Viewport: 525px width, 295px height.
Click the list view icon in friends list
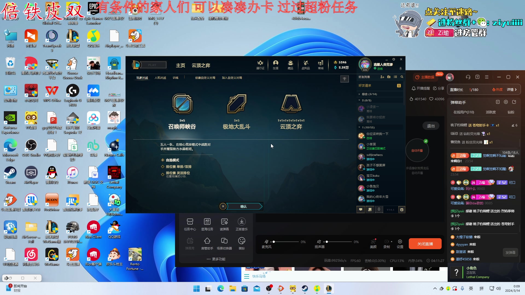395,77
